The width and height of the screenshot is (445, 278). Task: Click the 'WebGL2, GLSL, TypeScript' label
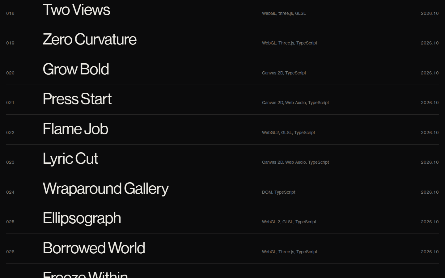288,133
